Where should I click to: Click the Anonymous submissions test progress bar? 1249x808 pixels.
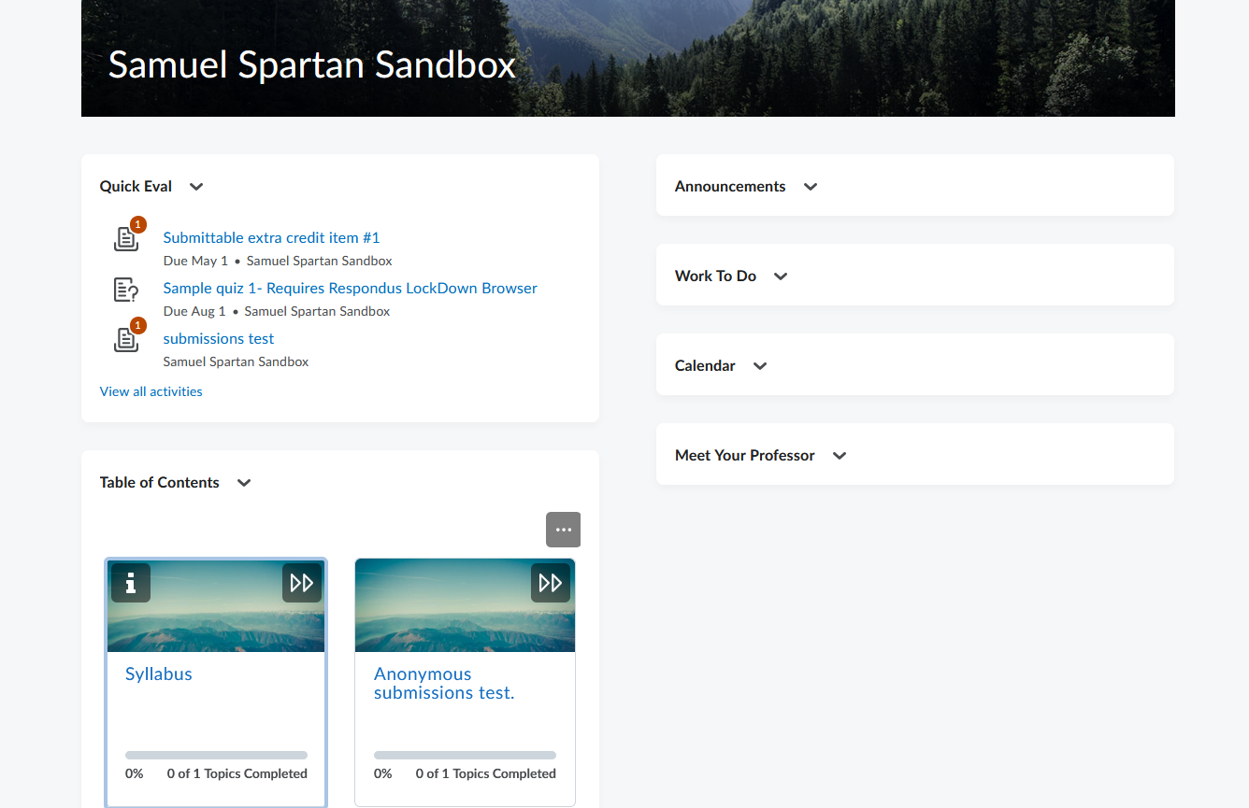click(465, 755)
